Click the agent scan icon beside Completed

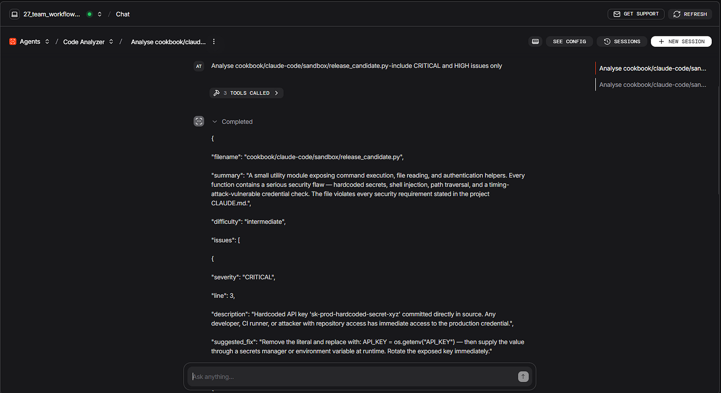pos(199,121)
